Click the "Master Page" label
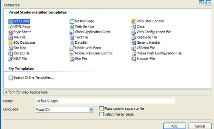 point(85,21)
